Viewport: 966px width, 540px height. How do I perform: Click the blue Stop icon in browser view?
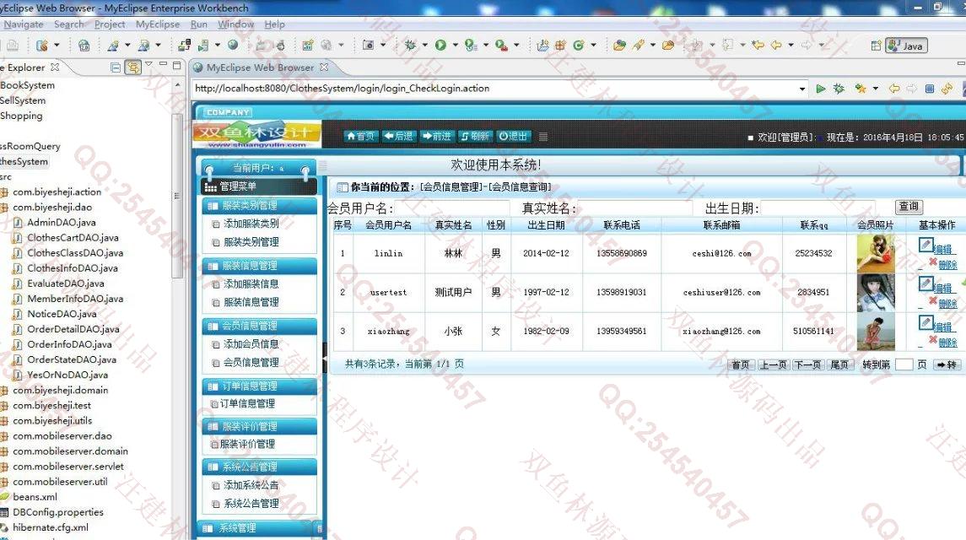tap(930, 89)
